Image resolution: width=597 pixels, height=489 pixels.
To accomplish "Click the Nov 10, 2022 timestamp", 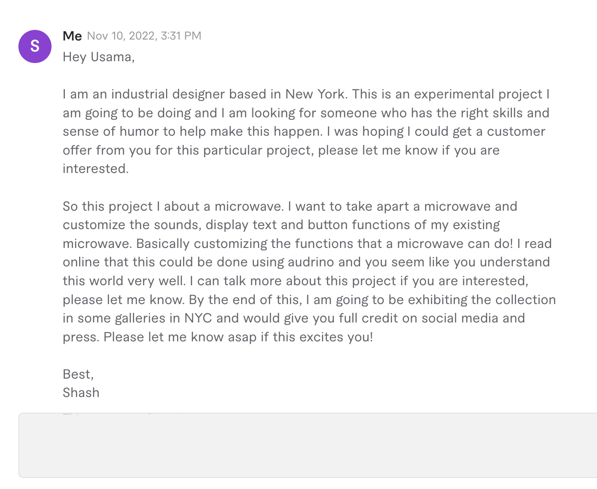I will coord(144,36).
